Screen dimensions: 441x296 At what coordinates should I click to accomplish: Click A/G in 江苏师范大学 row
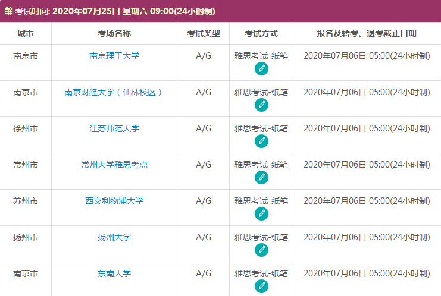click(x=204, y=128)
